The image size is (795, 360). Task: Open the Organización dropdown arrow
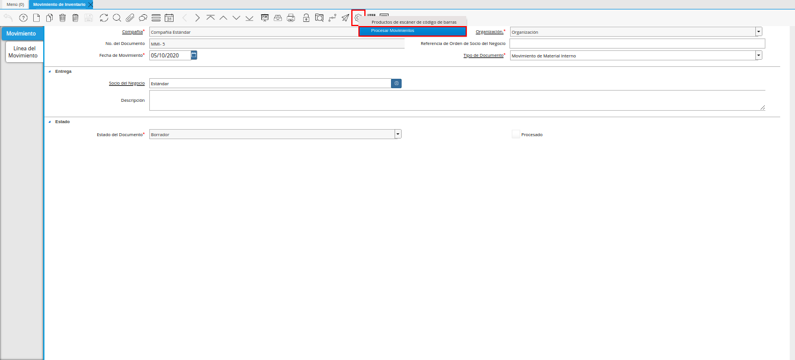pyautogui.click(x=759, y=31)
